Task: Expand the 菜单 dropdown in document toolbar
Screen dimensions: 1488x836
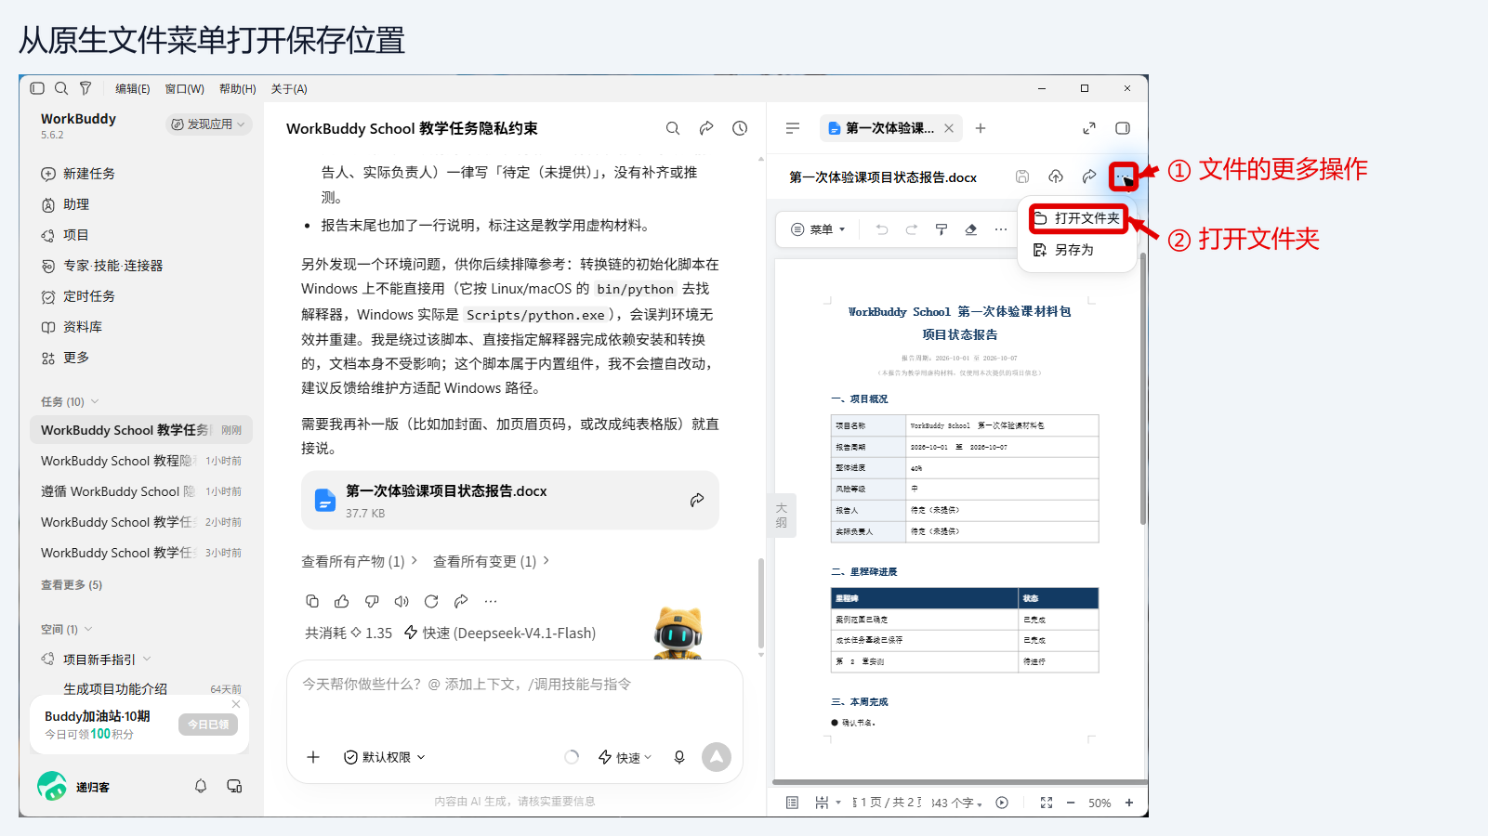Action: pos(818,229)
